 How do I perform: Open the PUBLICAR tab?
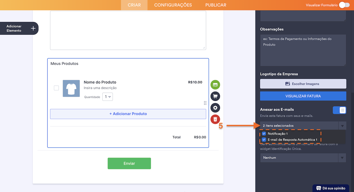[215, 5]
